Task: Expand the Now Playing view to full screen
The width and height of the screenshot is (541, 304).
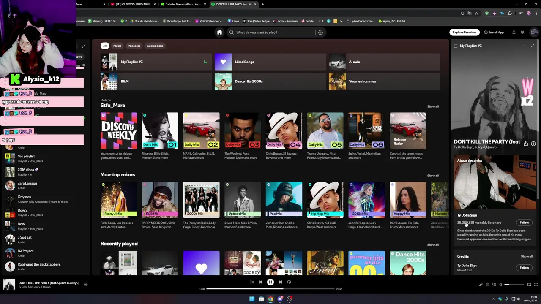Action: [x=533, y=46]
